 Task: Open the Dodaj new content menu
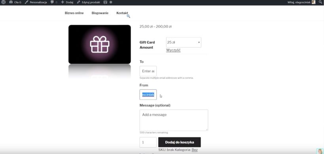67,2
